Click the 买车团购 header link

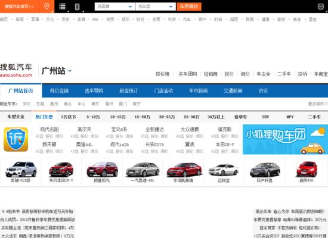(x=188, y=74)
